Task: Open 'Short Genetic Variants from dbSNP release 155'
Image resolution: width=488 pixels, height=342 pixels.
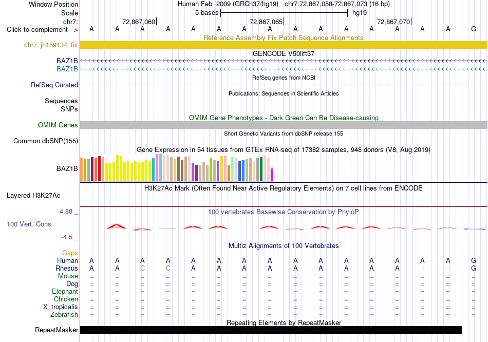Action: point(284,134)
